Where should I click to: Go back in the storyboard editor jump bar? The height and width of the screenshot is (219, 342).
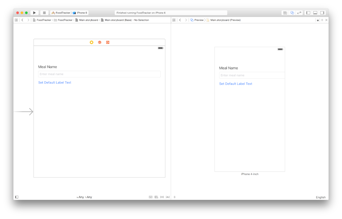pyautogui.click(x=22, y=20)
